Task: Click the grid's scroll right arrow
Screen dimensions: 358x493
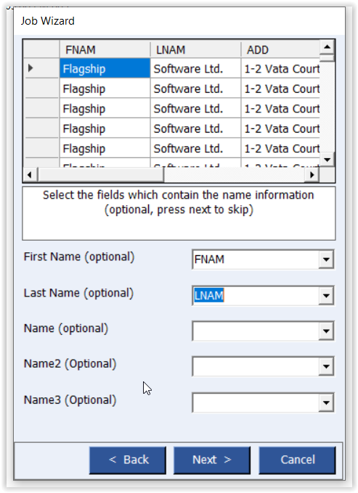Action: pyautogui.click(x=312, y=175)
